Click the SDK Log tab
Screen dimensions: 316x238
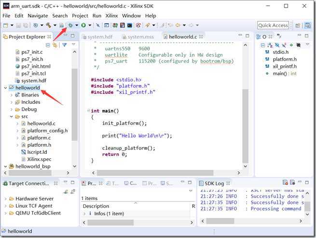[214, 183]
